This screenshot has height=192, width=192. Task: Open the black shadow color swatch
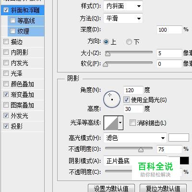pyautogui.click(x=184, y=161)
